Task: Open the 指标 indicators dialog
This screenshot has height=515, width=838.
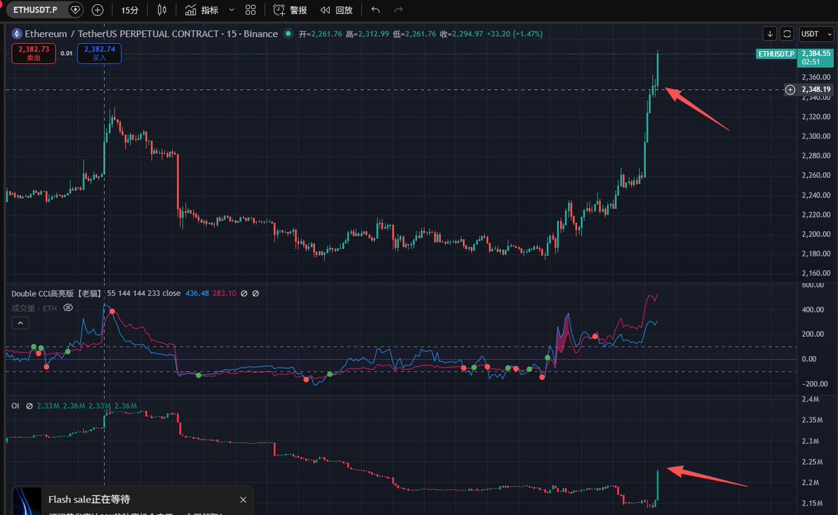Action: tap(202, 10)
